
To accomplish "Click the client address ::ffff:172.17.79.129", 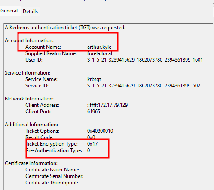I will click(x=107, y=105).
